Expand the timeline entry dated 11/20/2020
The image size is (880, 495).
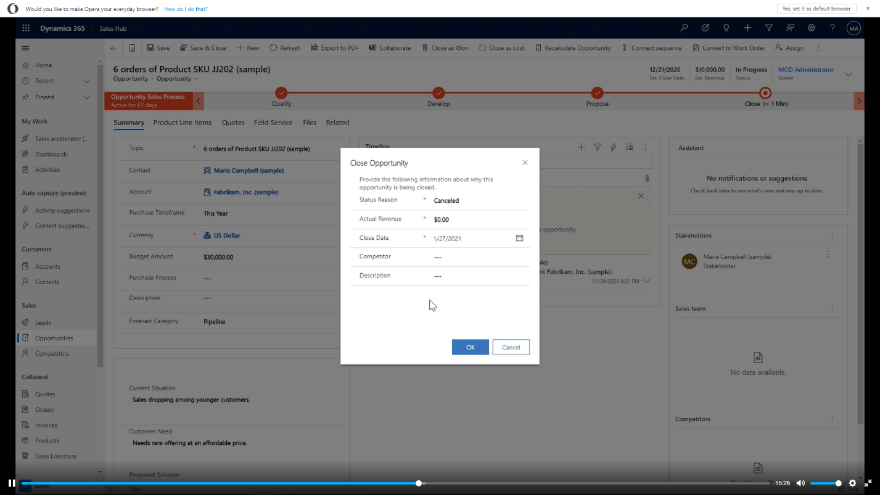click(x=646, y=281)
